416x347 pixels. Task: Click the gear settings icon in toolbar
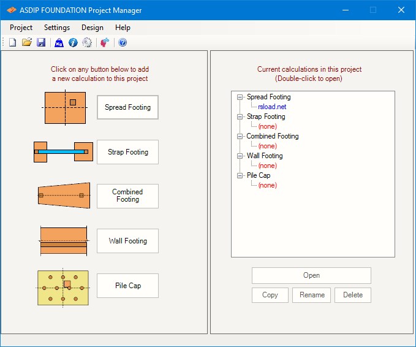pyautogui.click(x=87, y=42)
